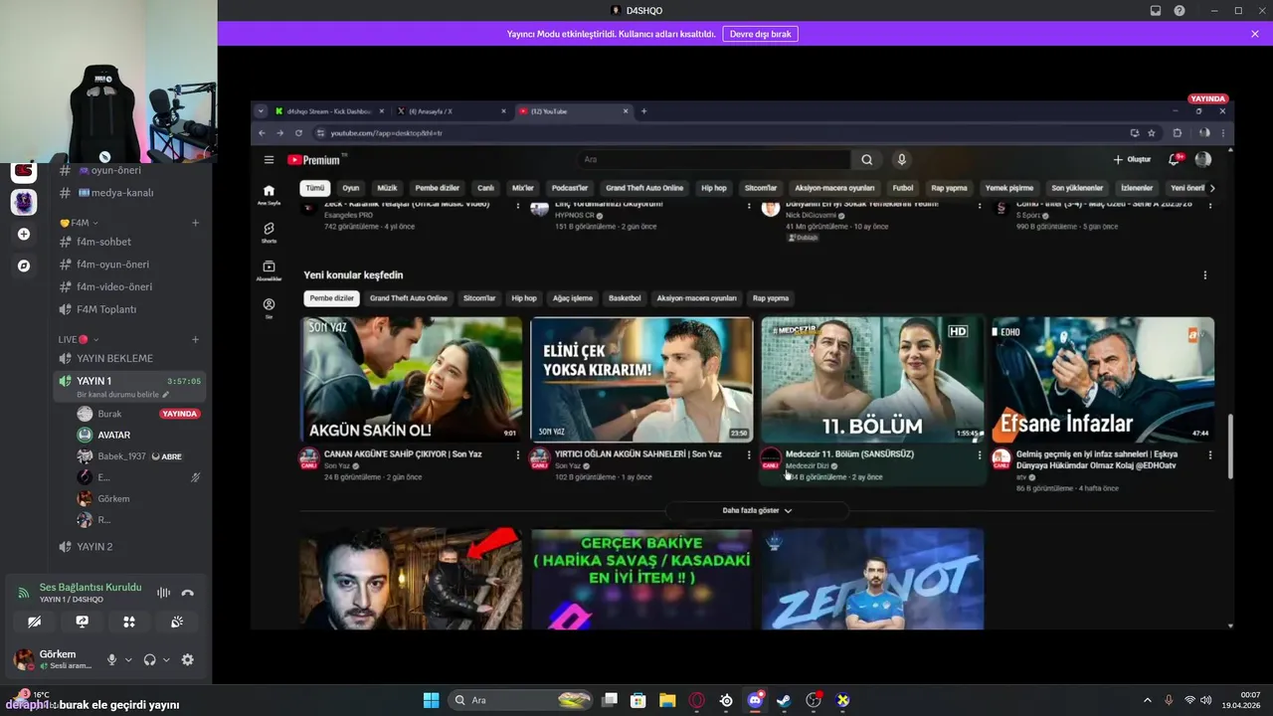Switch to the Anasayfa / X browser tab

[x=451, y=111]
